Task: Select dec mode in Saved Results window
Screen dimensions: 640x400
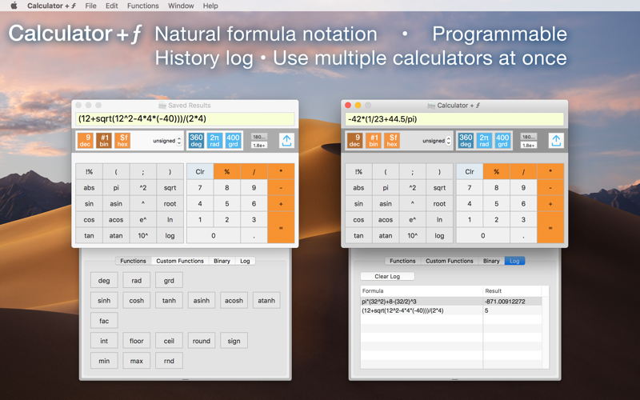Action: 86,141
